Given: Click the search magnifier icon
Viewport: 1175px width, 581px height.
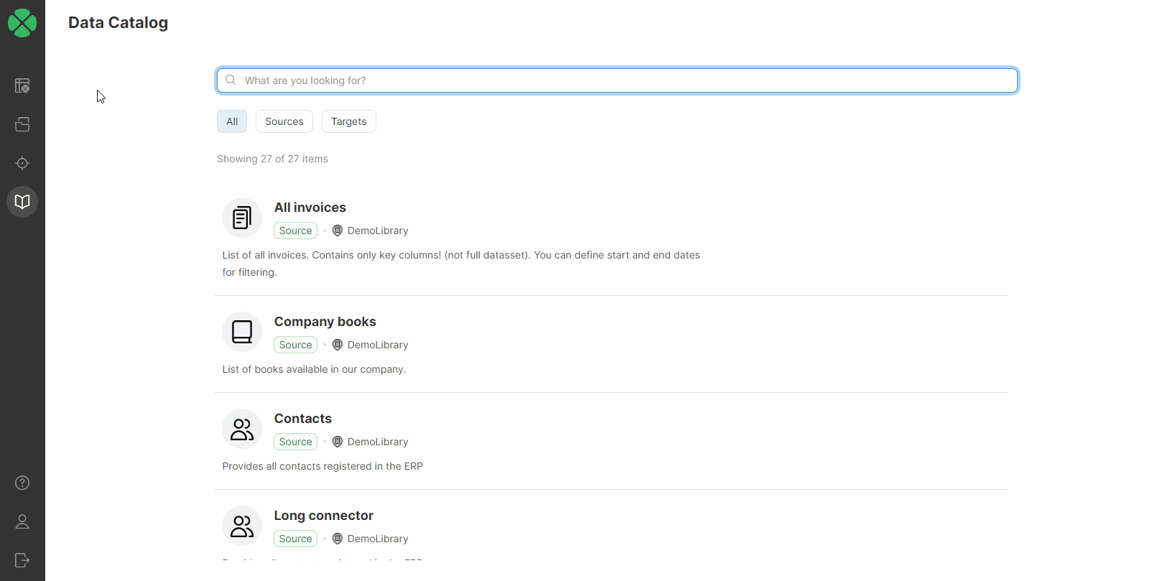Looking at the screenshot, I should 231,80.
